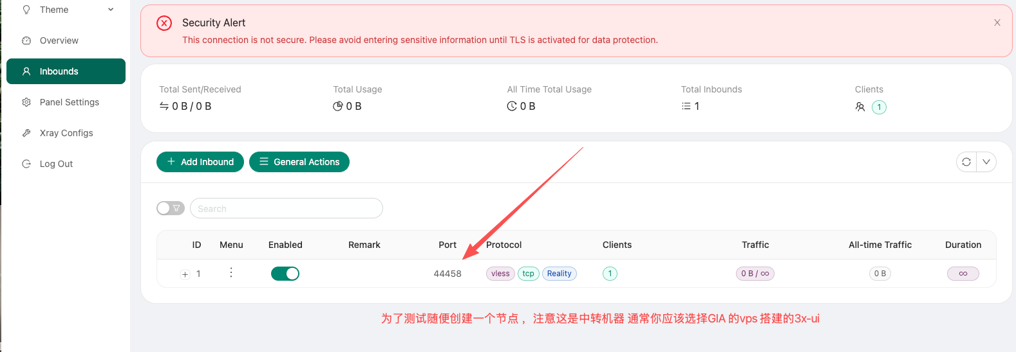Open the three-dot menu for inbound 1
Image resolution: width=1016 pixels, height=352 pixels.
[231, 273]
